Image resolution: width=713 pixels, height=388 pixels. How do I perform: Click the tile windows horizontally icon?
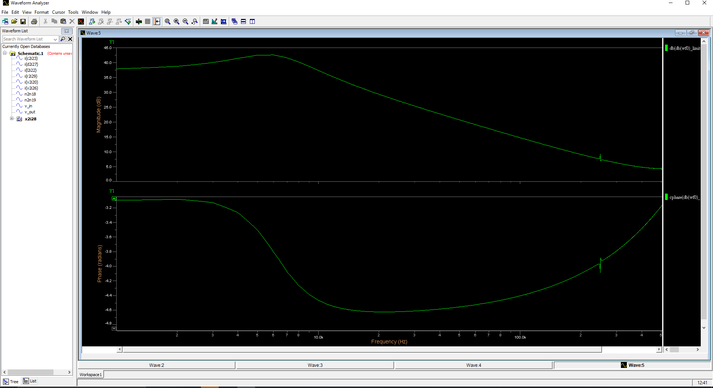tap(243, 22)
